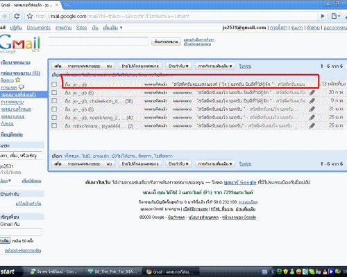
Task: Click the top delete button in the toolbar
Action: tap(109, 66)
